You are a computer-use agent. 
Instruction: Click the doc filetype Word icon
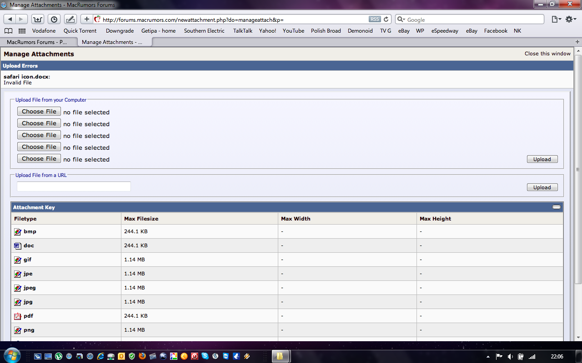tap(18, 246)
